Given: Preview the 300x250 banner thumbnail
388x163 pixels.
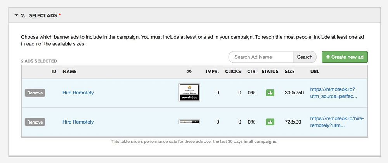Looking at the screenshot, I should coord(189,93).
